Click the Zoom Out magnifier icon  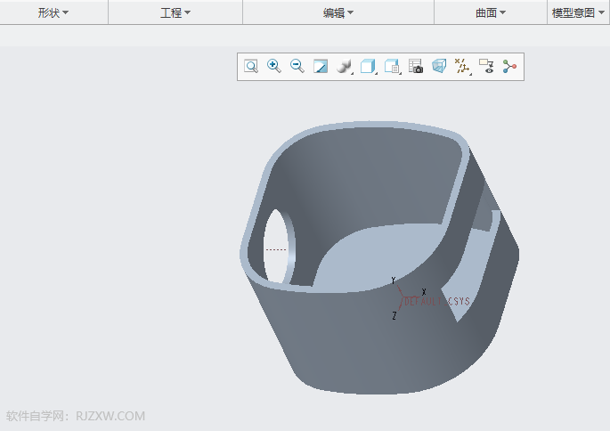pos(297,67)
